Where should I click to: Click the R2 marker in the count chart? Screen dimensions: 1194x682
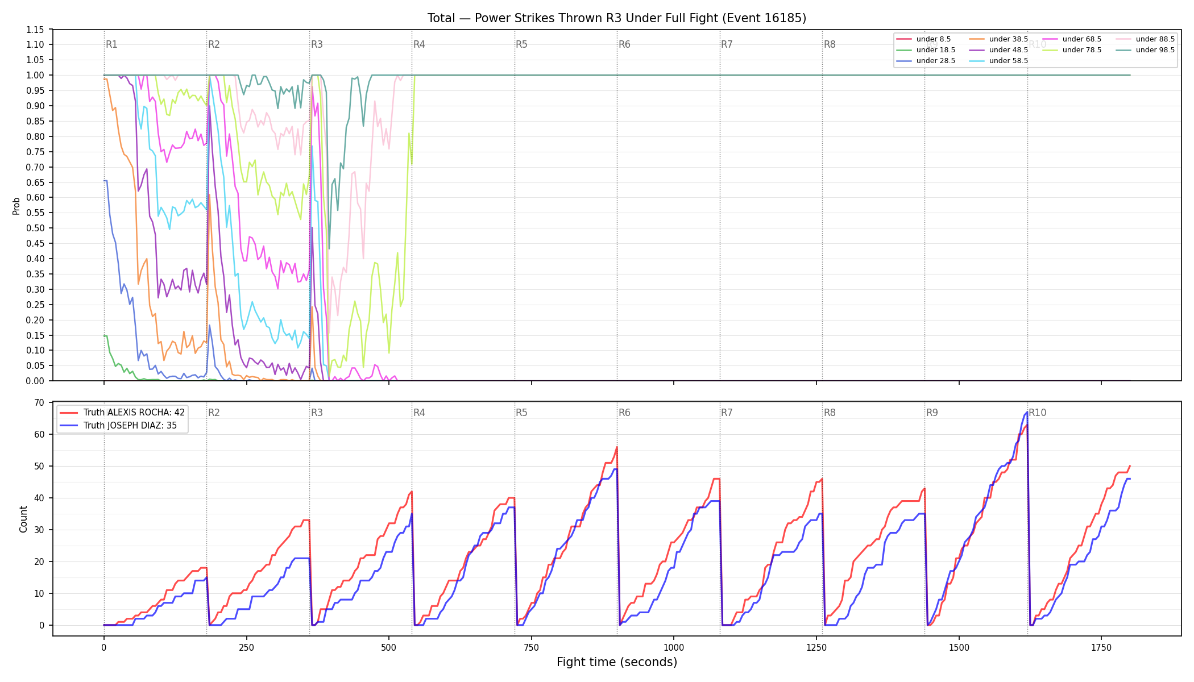click(214, 413)
